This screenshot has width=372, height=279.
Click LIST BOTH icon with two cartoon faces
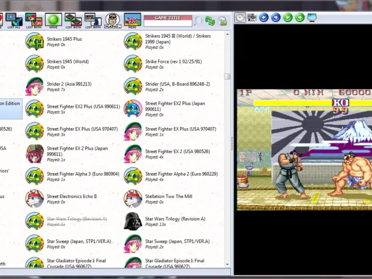click(x=33, y=20)
